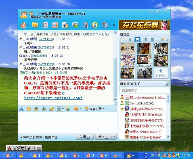Select member 【大连】水晶(243195354)
The image size is (193, 159).
click(143, 126)
